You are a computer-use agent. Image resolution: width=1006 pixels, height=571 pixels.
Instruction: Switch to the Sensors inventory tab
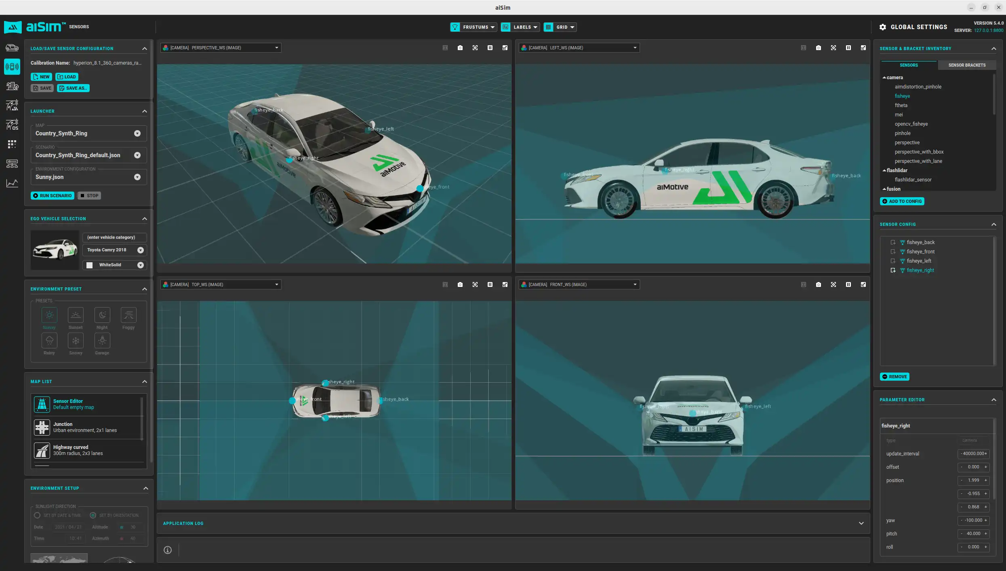(x=909, y=65)
